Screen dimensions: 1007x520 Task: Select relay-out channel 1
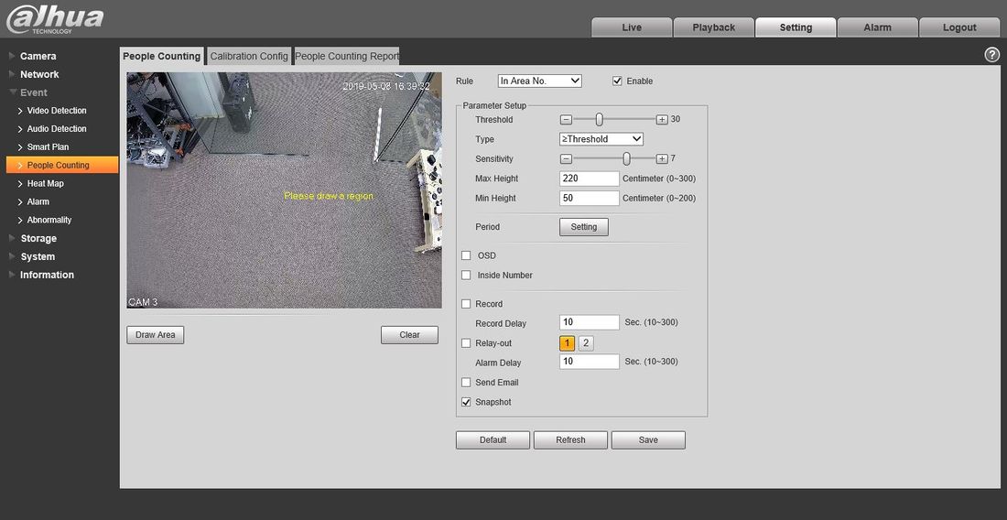568,343
